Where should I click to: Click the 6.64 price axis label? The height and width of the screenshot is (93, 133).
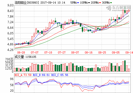pyautogui.click(x=10, y=28)
